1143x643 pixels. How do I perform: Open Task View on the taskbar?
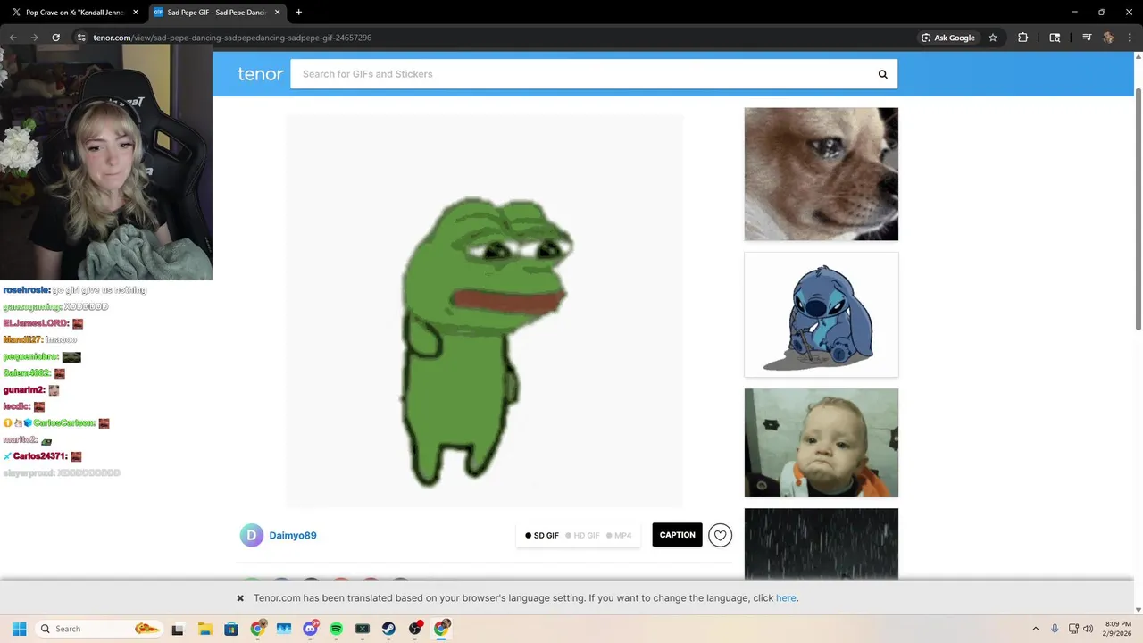coord(178,629)
